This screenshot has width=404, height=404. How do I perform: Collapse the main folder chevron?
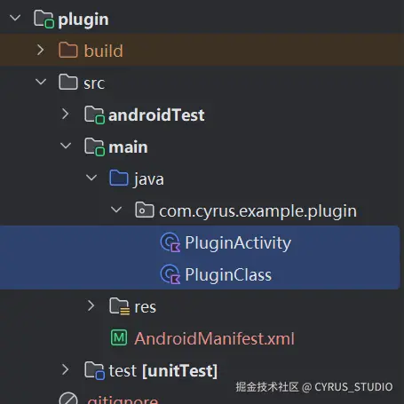(66, 146)
